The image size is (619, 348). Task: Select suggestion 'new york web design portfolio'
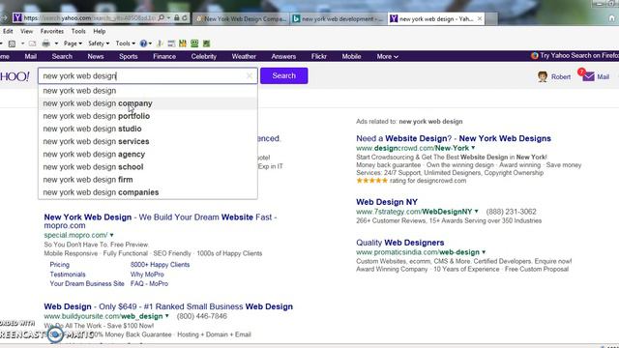(148, 116)
